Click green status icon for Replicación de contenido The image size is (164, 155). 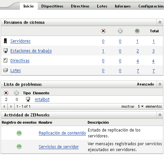click(x=19, y=133)
